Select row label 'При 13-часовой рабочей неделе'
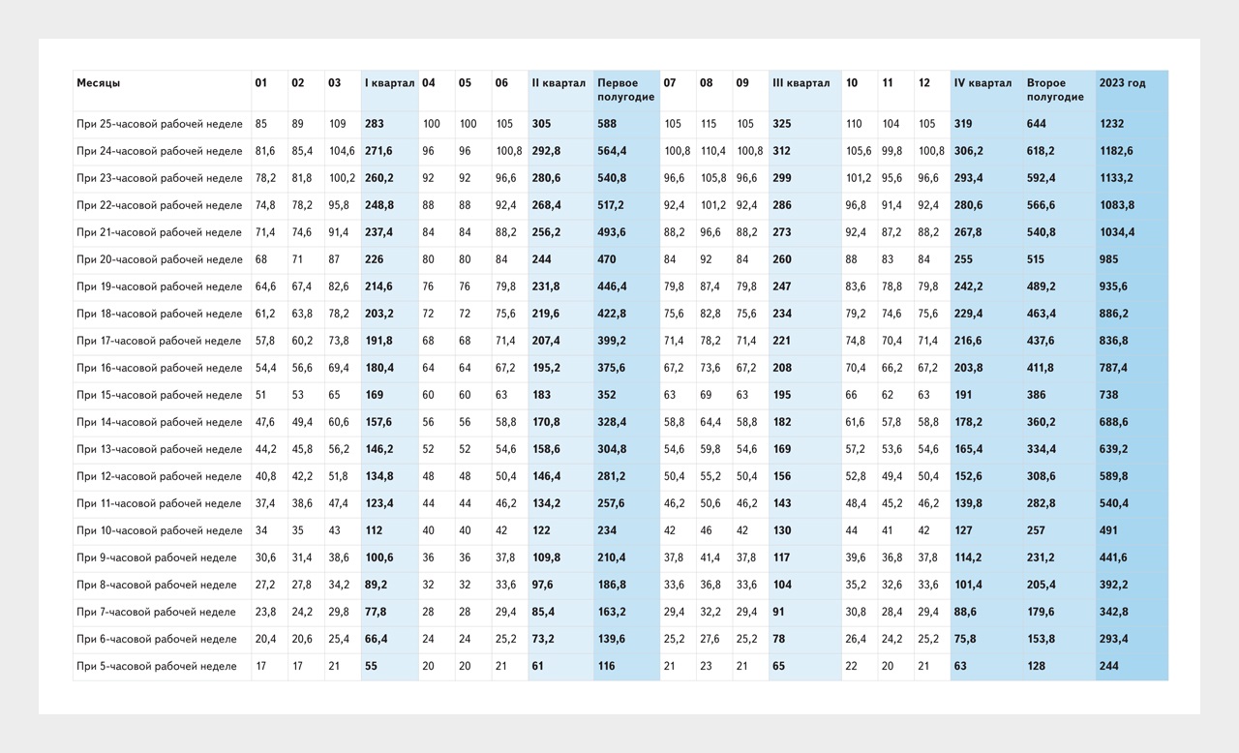The height and width of the screenshot is (753, 1239). [160, 449]
